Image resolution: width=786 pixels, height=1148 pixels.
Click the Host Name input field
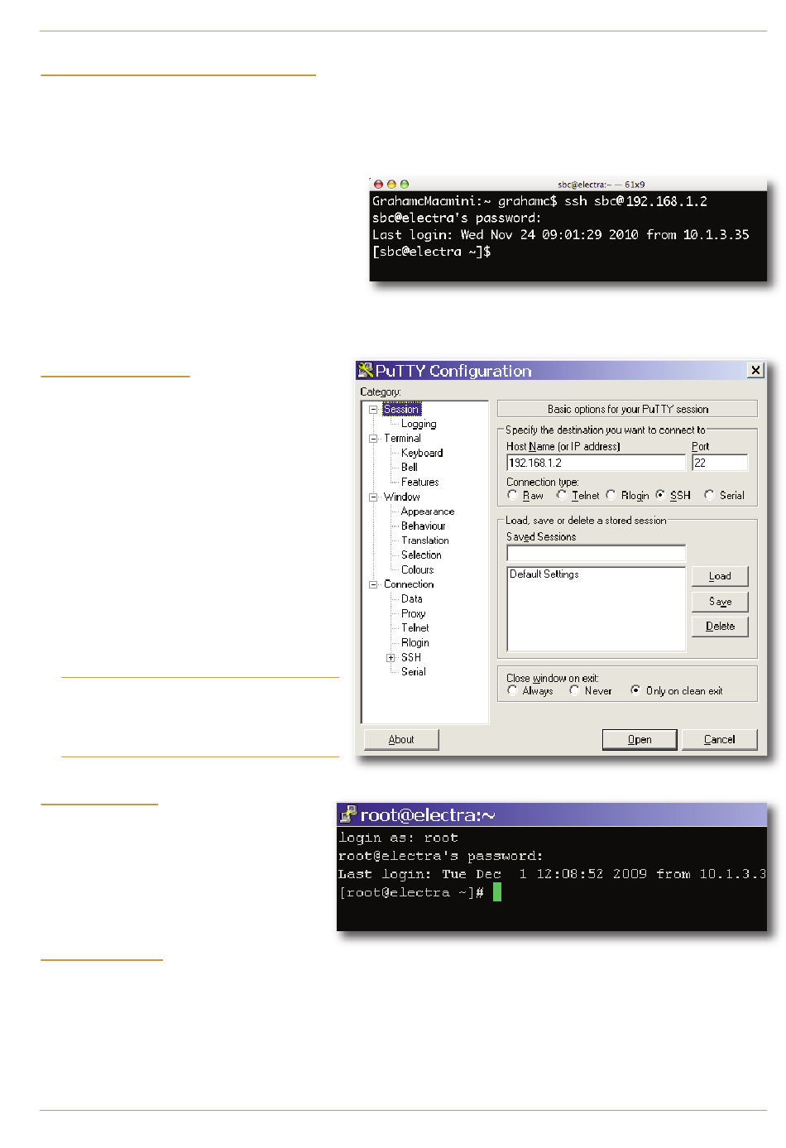(x=596, y=463)
